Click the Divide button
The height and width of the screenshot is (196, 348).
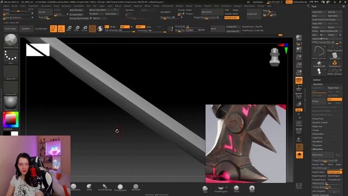click(319, 101)
